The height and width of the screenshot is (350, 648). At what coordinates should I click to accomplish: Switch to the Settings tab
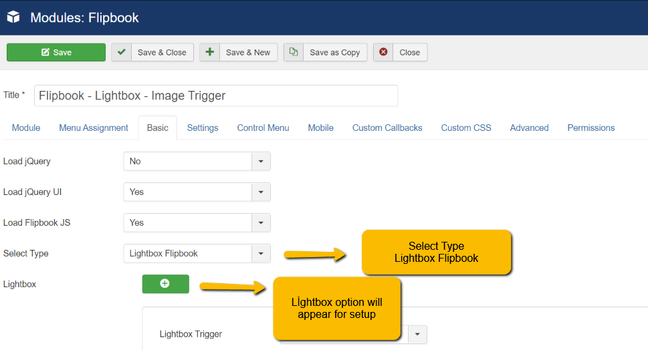203,128
